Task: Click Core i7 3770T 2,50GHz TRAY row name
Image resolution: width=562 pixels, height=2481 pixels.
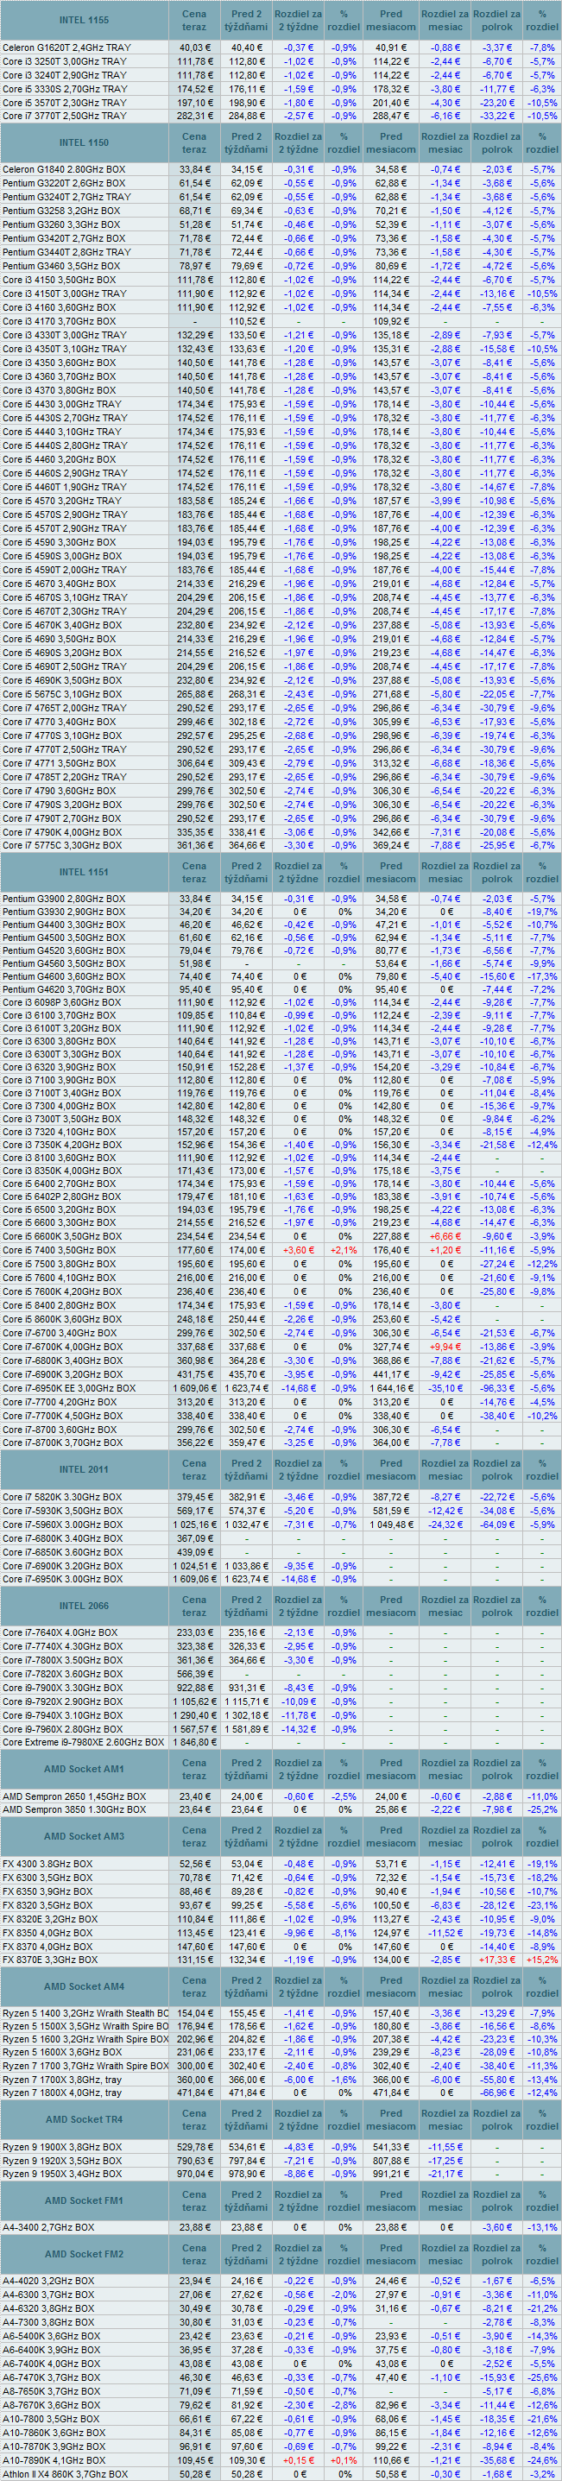Action: pyautogui.click(x=65, y=116)
